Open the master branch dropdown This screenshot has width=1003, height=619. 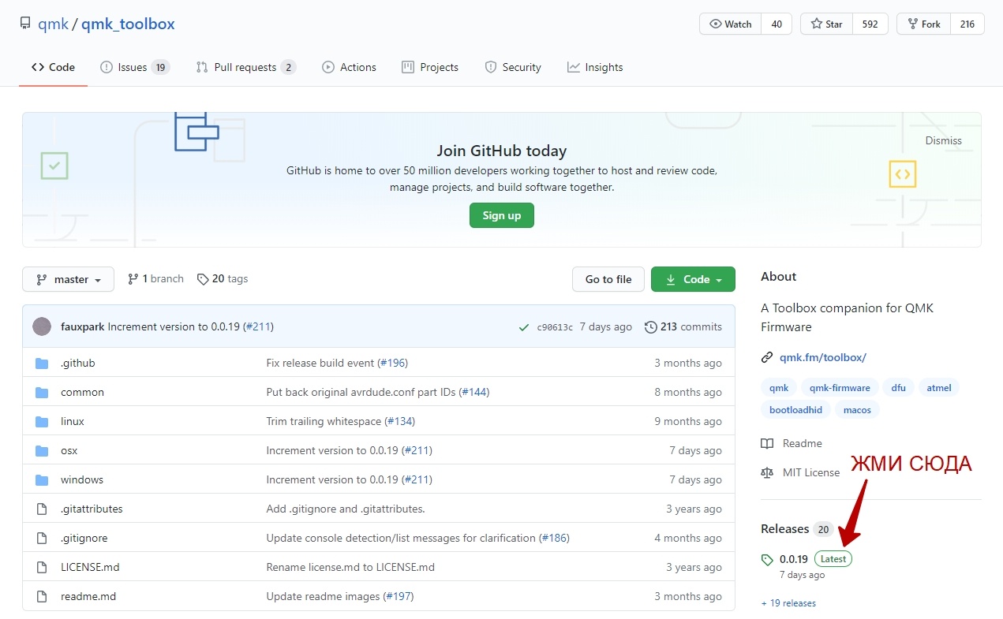point(68,279)
